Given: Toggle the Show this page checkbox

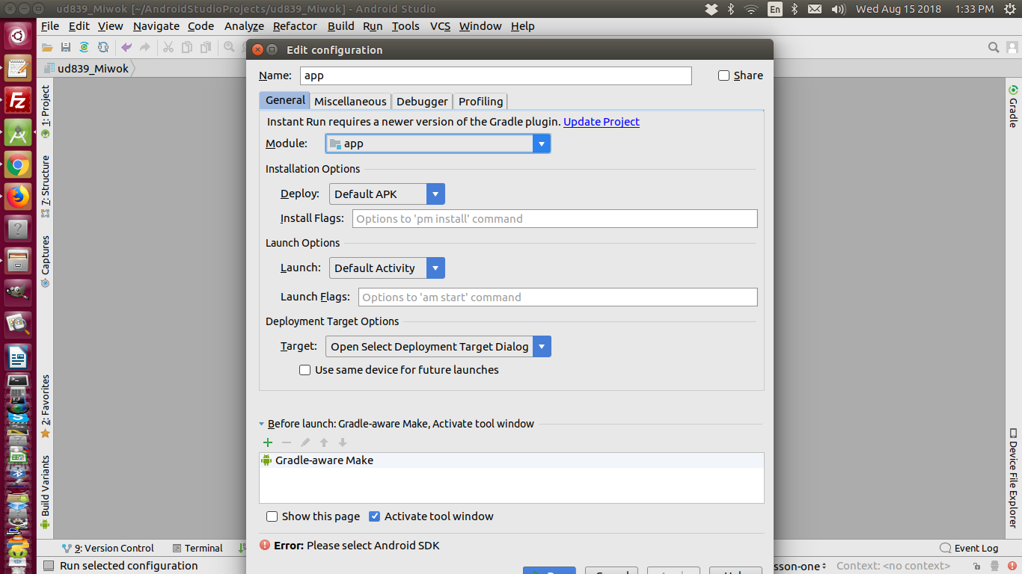Looking at the screenshot, I should (x=272, y=516).
